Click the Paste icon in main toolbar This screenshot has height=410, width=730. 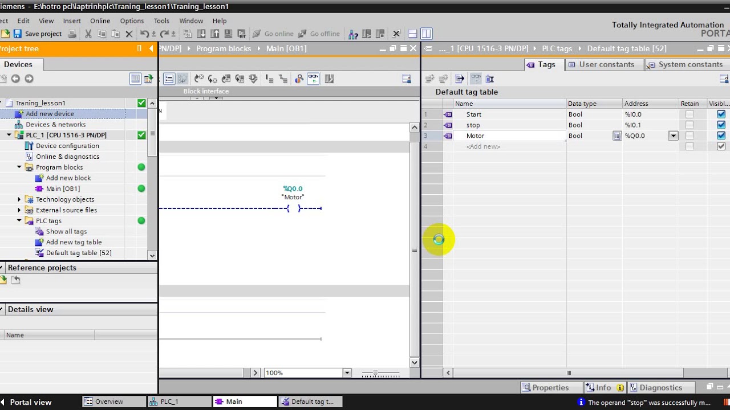[x=116, y=34]
